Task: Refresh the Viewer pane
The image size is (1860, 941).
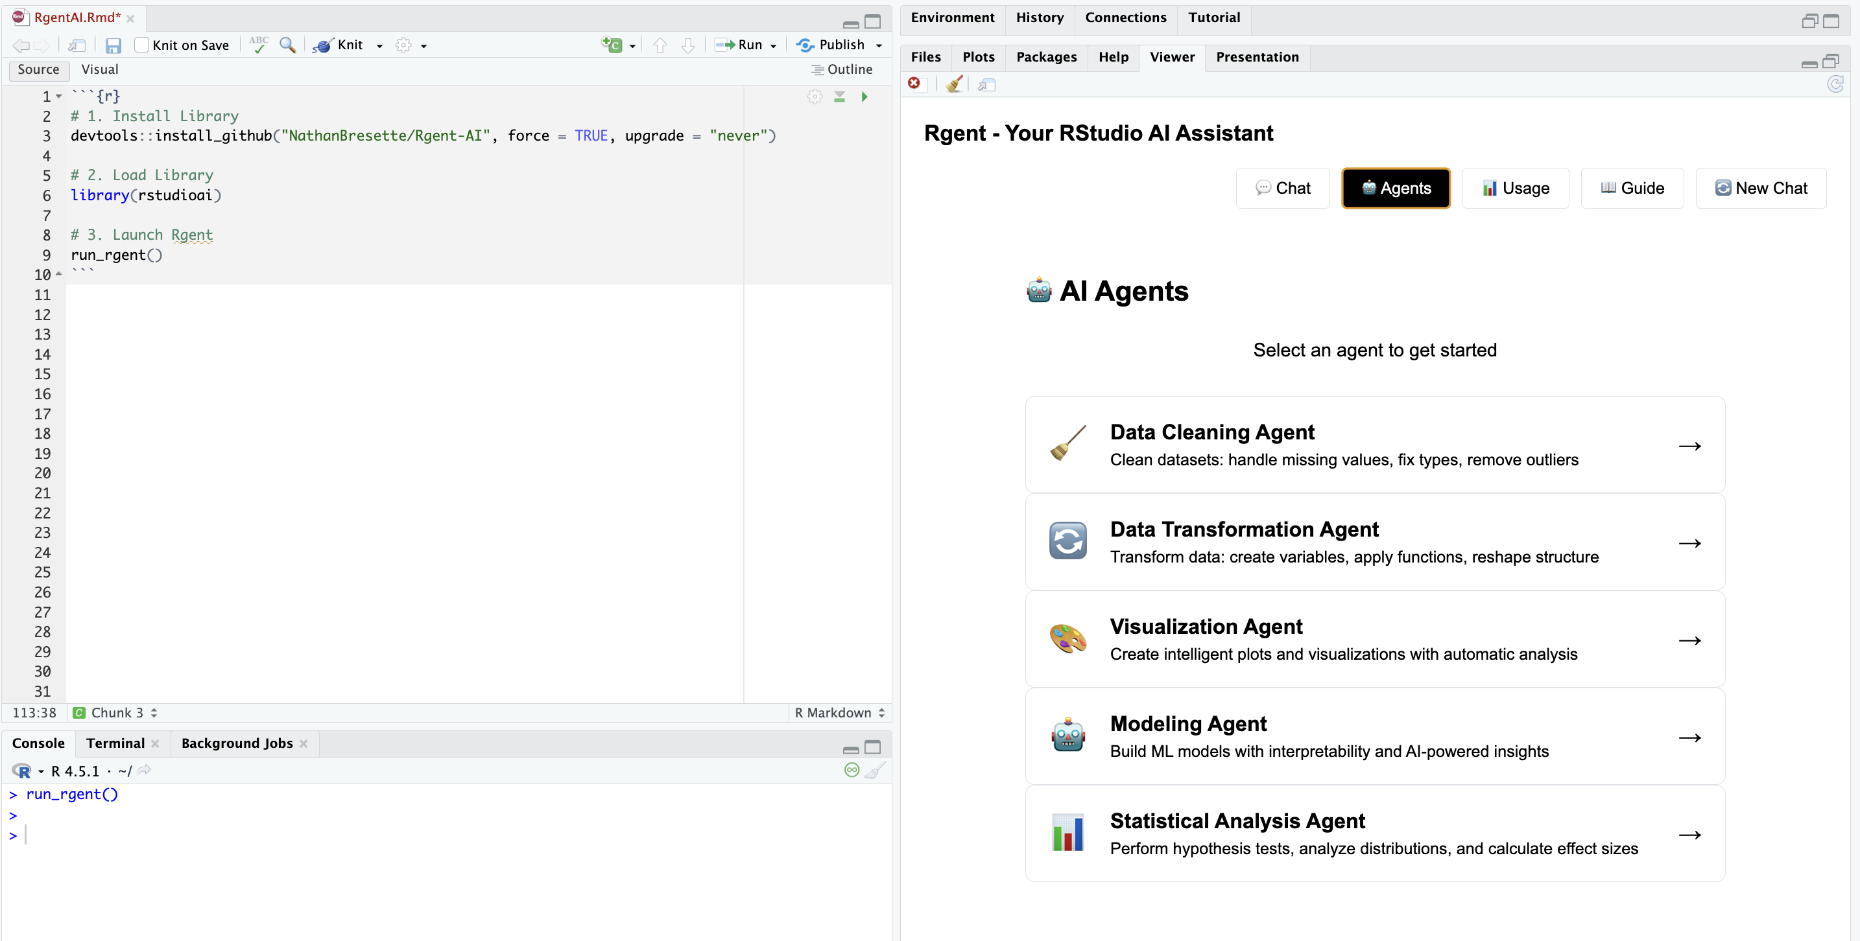Action: (x=1835, y=84)
